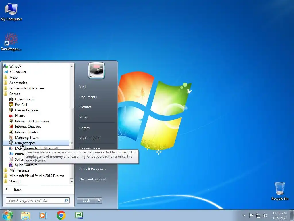Open Action Center flag icon

pos(251,215)
